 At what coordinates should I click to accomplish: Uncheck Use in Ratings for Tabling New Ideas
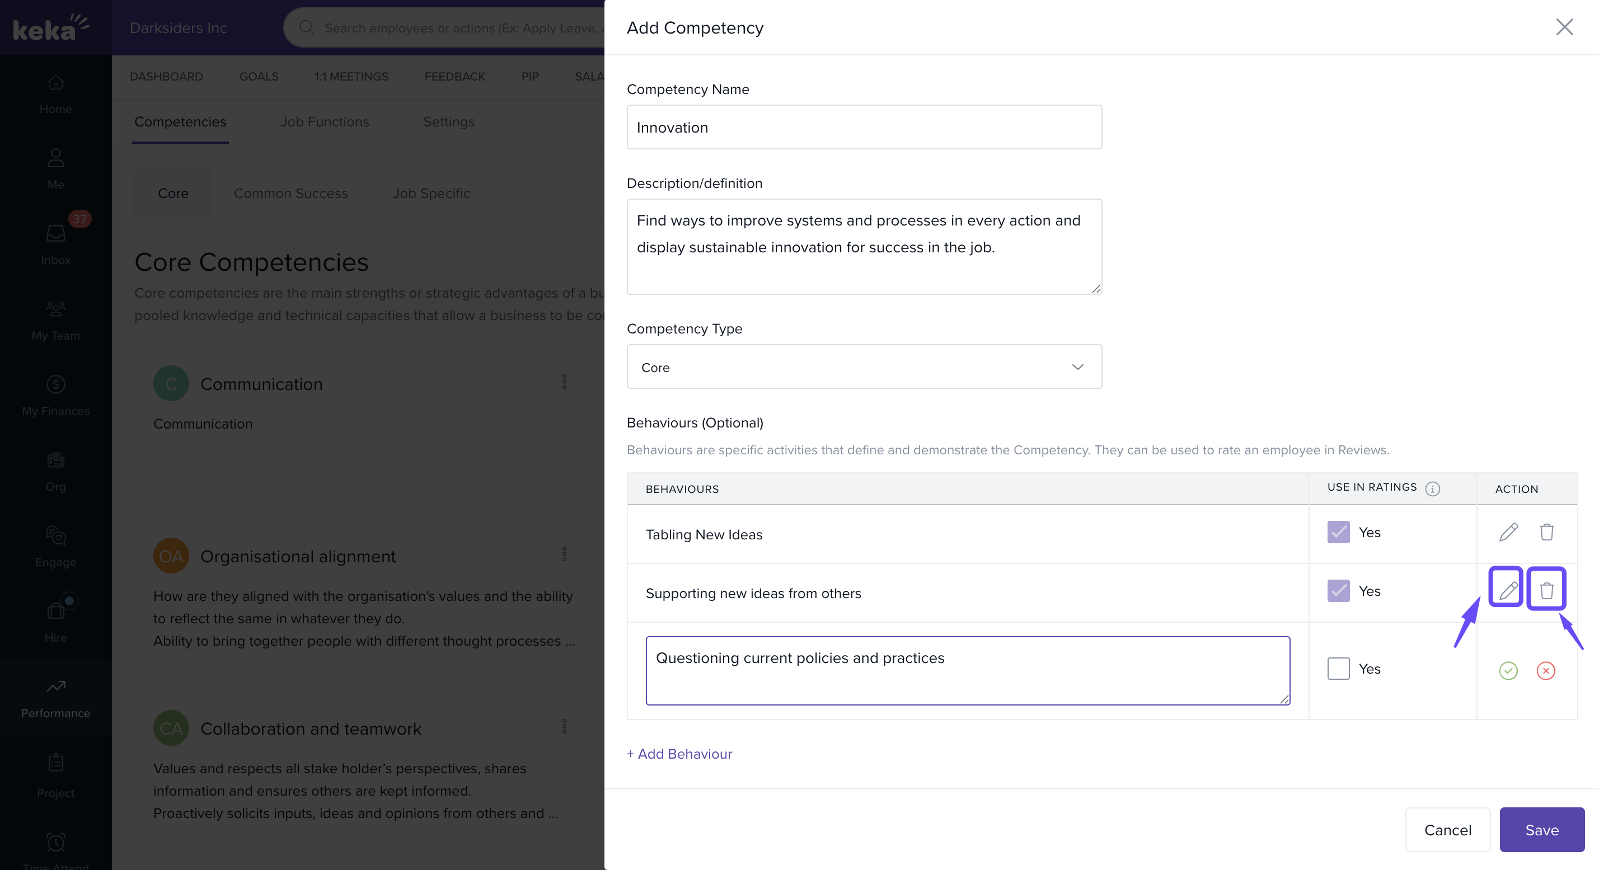(x=1338, y=532)
